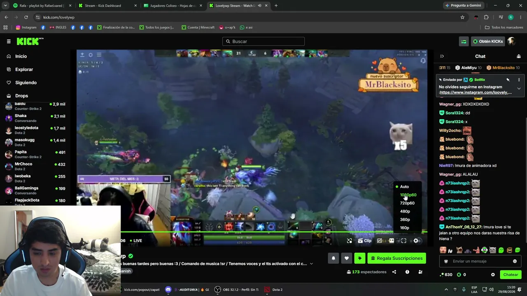Viewport: 527px width, 296px height.
Task: Click Regala Suscripciones button
Action: click(x=397, y=258)
